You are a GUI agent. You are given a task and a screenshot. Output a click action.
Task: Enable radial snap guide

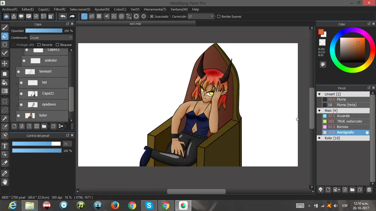tap(114, 16)
